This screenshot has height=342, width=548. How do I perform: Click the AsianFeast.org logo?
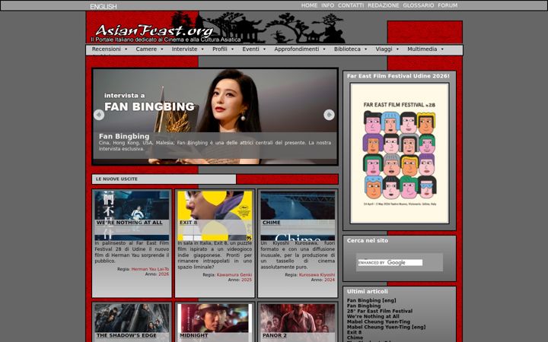(x=154, y=31)
